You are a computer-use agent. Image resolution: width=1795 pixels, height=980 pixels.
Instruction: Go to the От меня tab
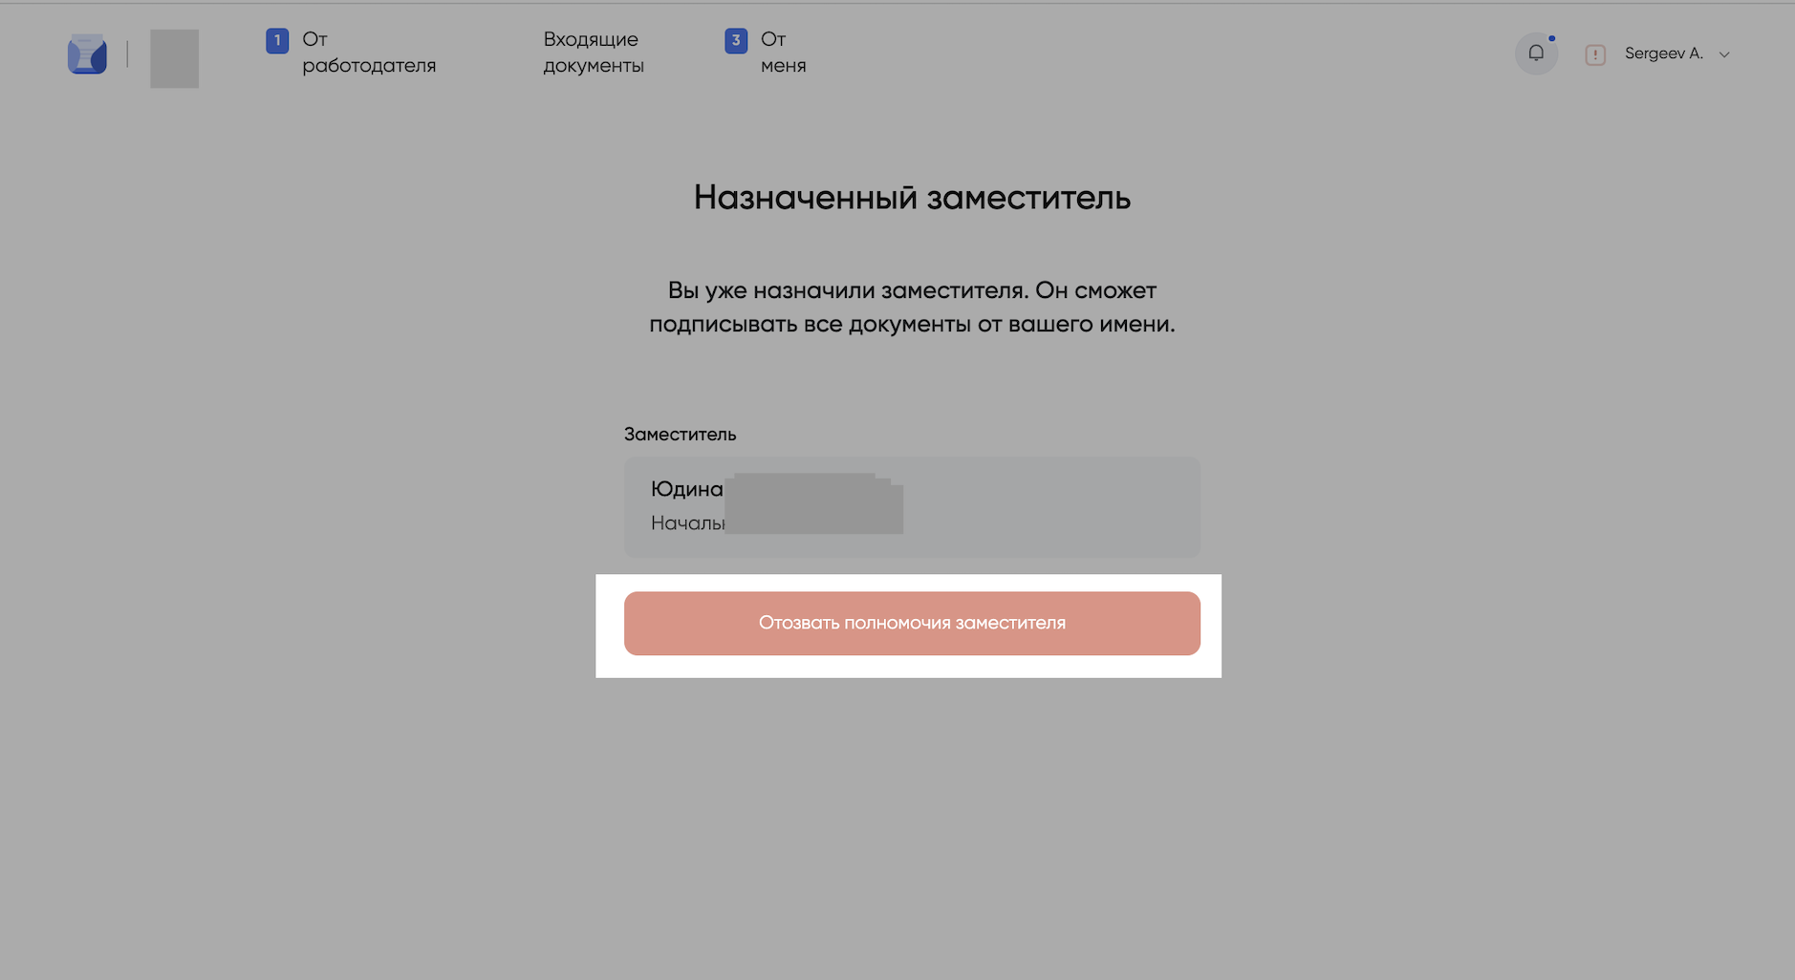[x=783, y=53]
